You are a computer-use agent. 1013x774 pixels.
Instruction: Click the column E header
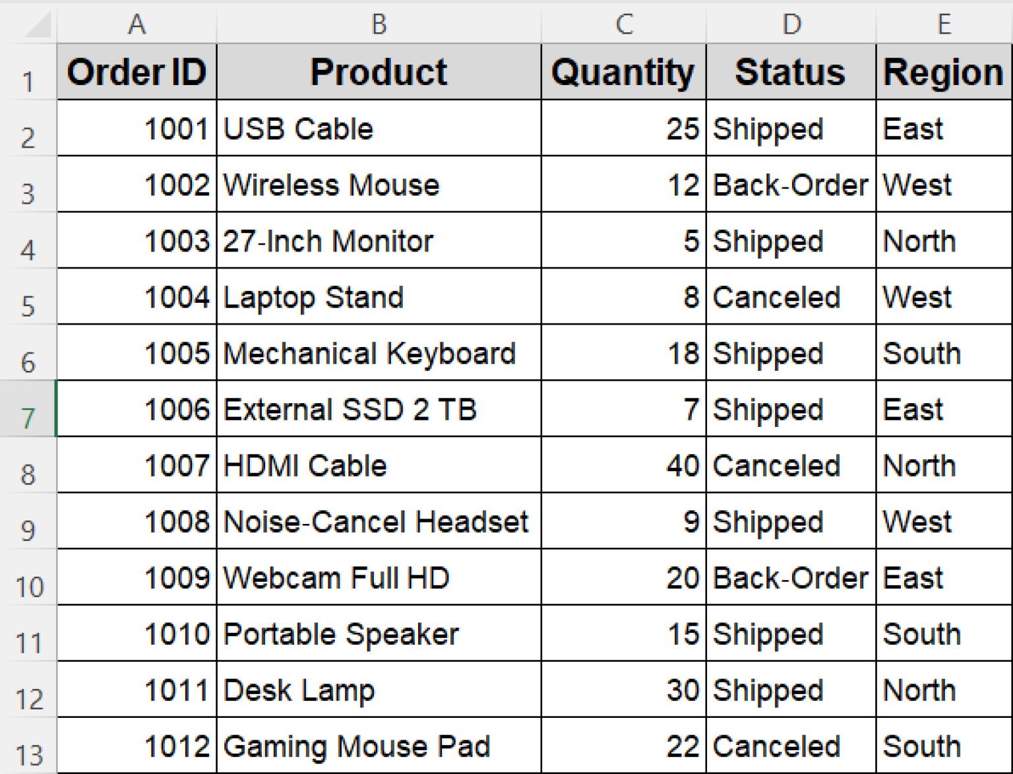pyautogui.click(x=944, y=24)
